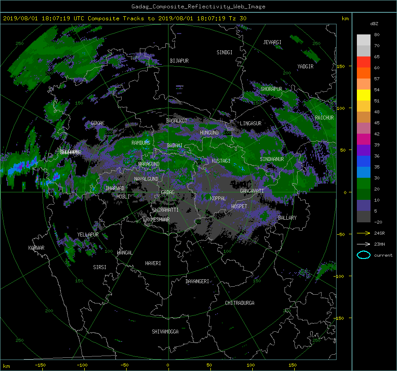The width and height of the screenshot is (397, 371).
Task: Click the SINDGI city label
Action: point(225,52)
